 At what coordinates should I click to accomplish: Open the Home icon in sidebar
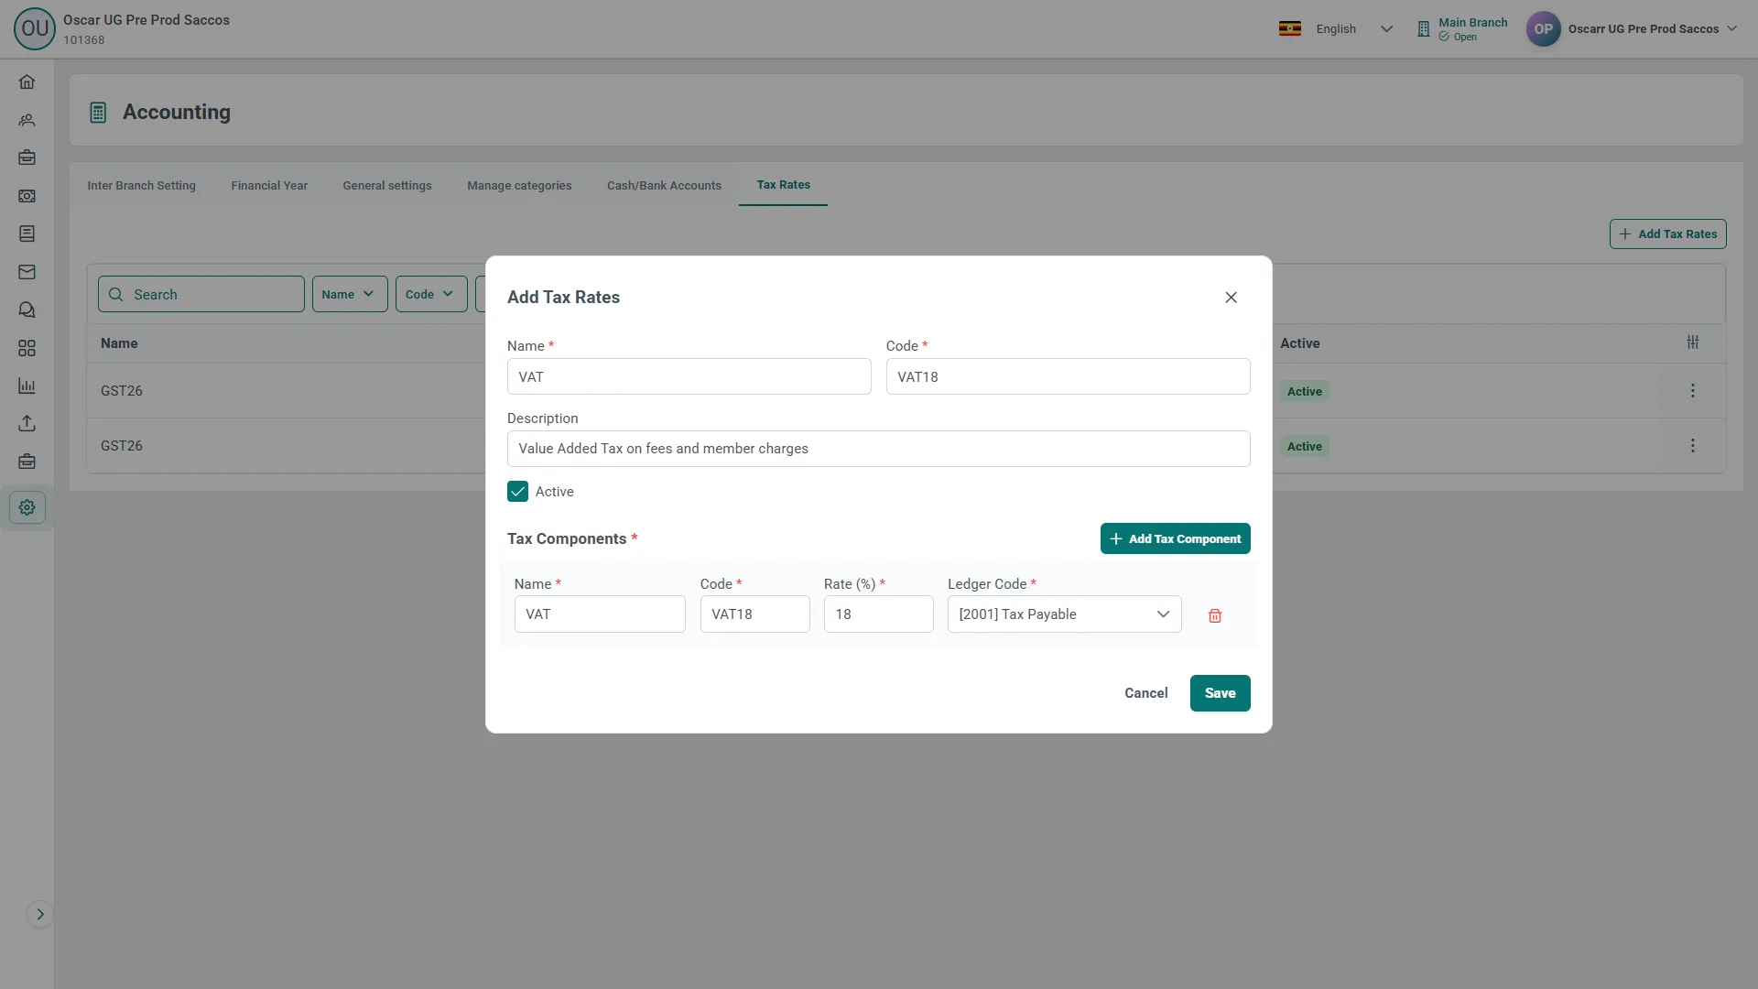pyautogui.click(x=27, y=82)
